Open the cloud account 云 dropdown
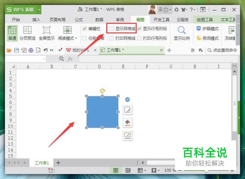 (165, 10)
